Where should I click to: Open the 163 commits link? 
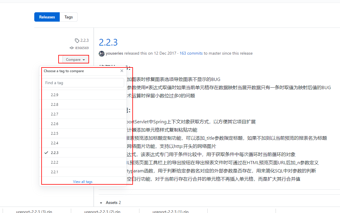click(191, 53)
